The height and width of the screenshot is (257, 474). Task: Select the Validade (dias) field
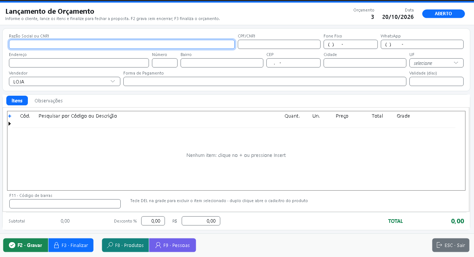[x=436, y=82]
